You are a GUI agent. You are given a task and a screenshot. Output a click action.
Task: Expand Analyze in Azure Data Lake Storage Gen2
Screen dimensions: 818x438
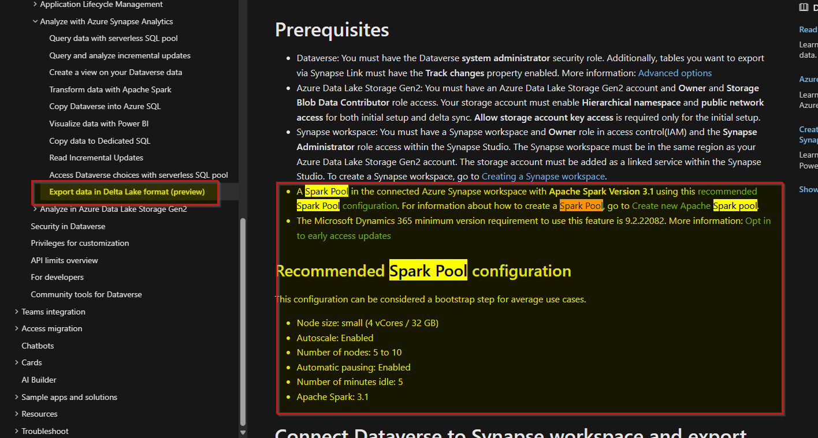[35, 209]
